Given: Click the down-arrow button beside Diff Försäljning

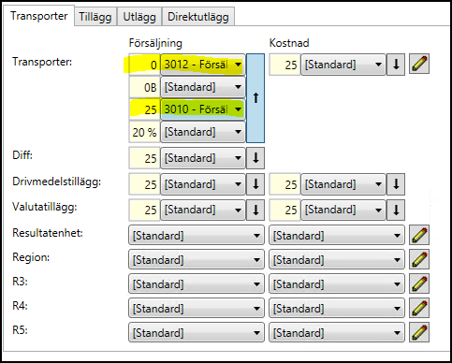Looking at the screenshot, I should [255, 158].
